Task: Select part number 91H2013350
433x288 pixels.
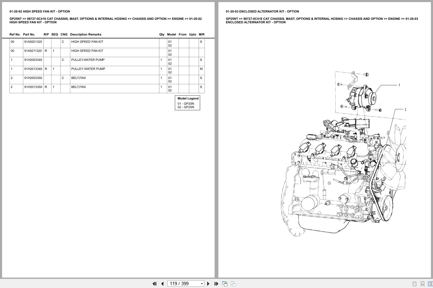Action: tap(33, 87)
